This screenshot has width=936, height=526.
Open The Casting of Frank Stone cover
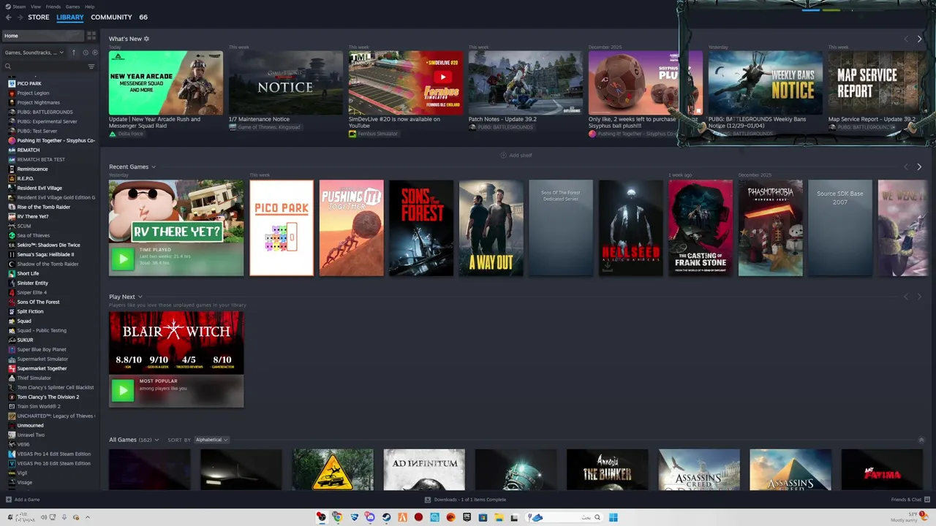point(701,228)
